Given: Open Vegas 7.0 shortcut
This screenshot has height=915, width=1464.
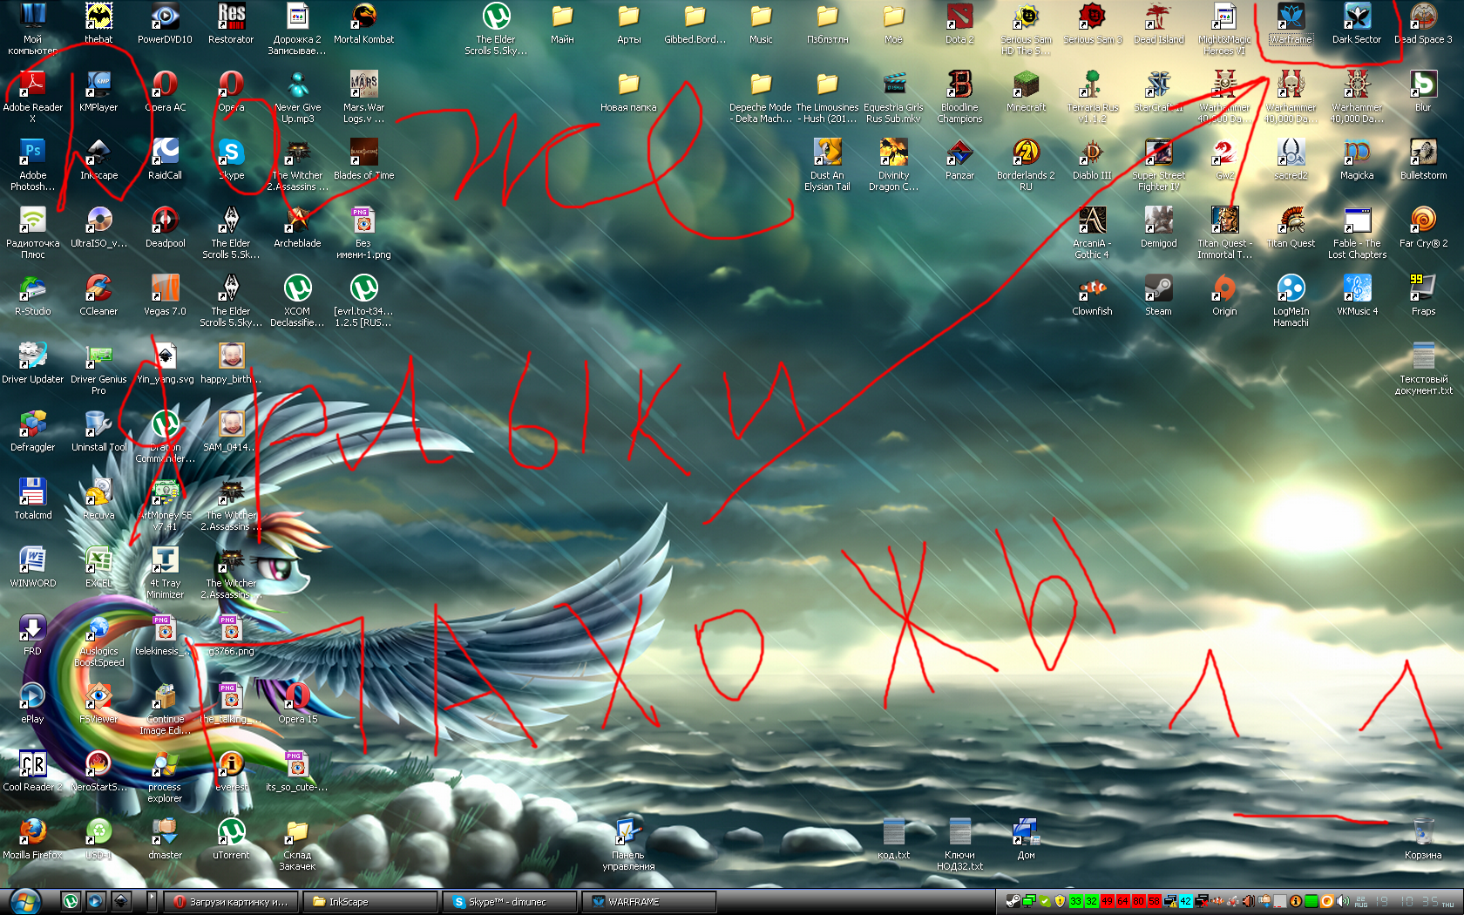Looking at the screenshot, I should pos(165,295).
